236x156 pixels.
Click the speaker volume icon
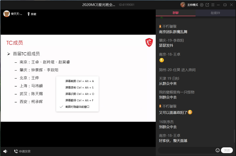click(5, 151)
